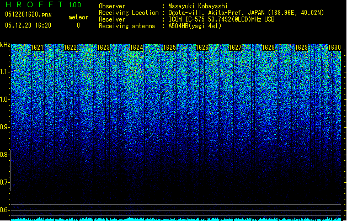Click the 1621 time marker
The image size is (347, 221).
37,48
